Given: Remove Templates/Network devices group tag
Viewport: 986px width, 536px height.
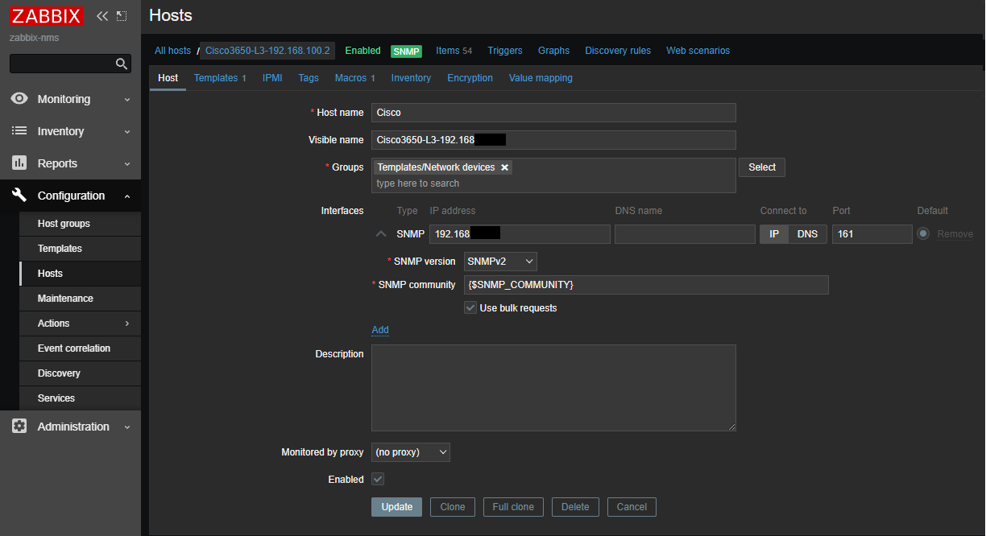Looking at the screenshot, I should (x=505, y=167).
